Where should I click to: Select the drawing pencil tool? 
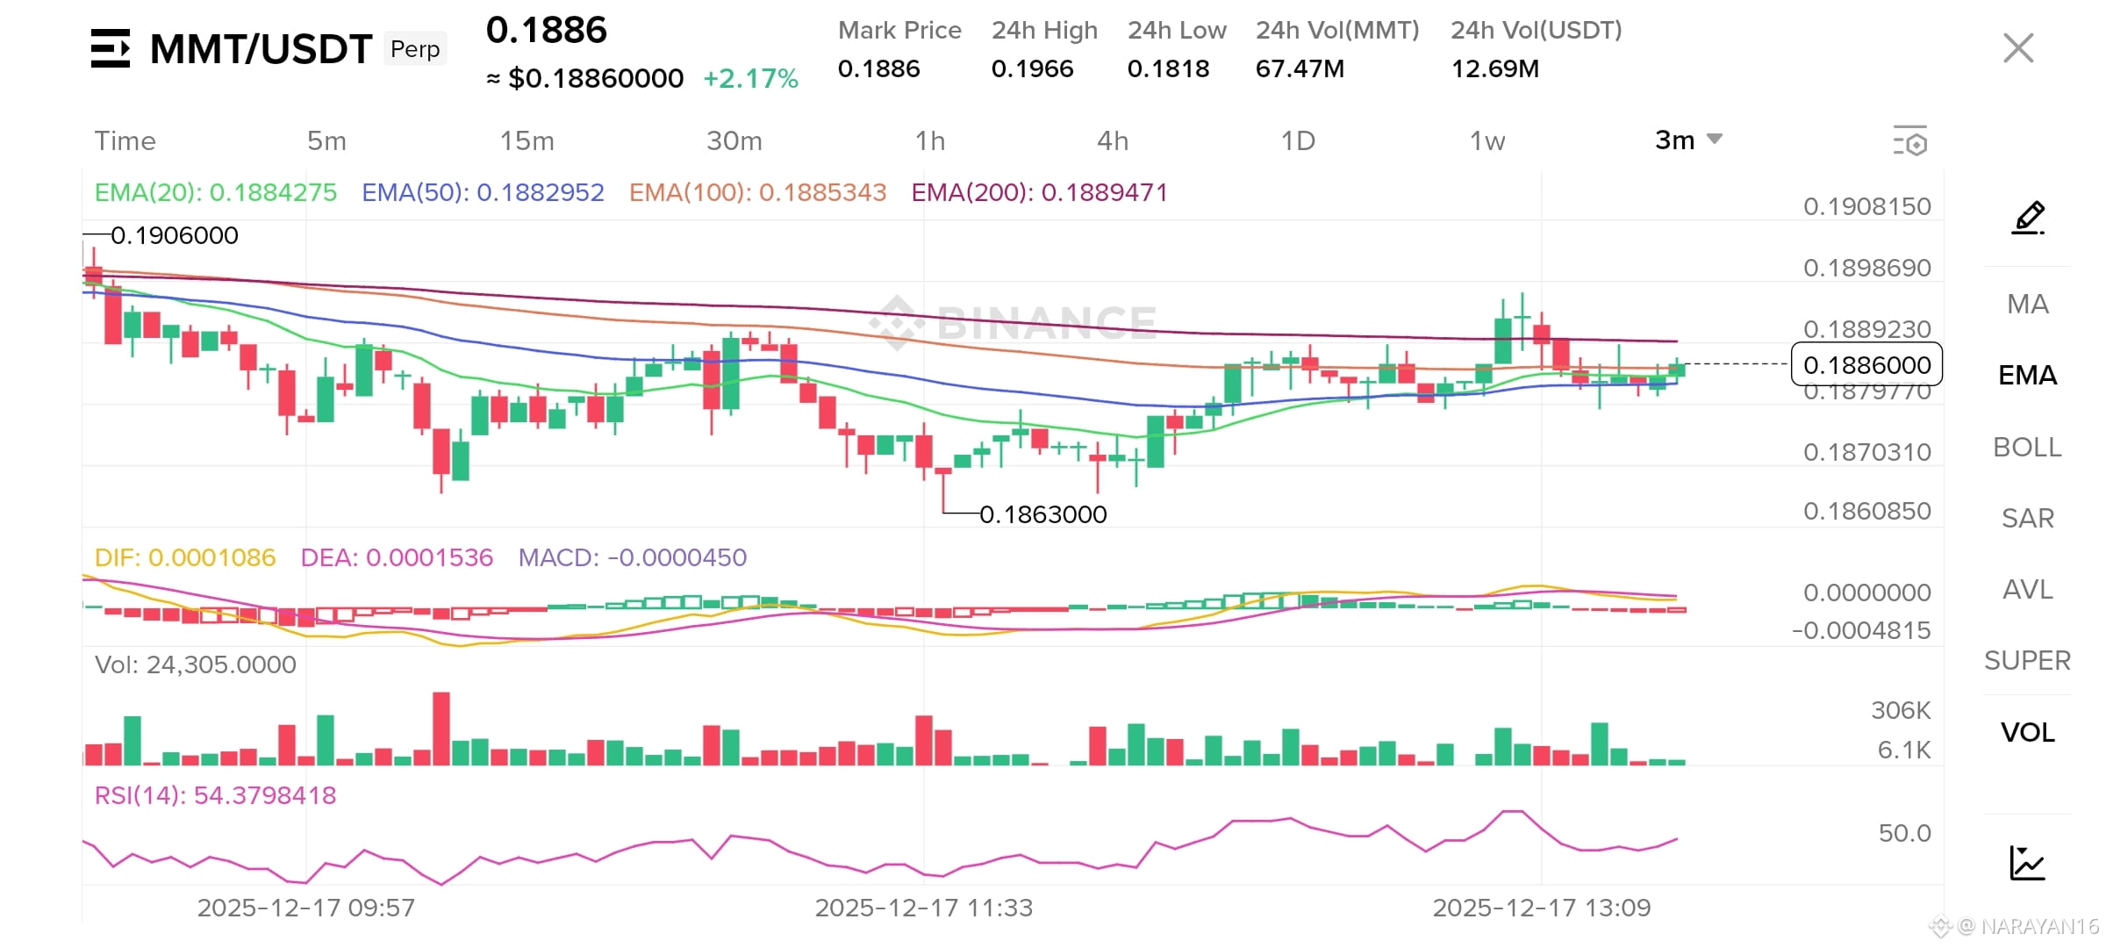click(2028, 218)
